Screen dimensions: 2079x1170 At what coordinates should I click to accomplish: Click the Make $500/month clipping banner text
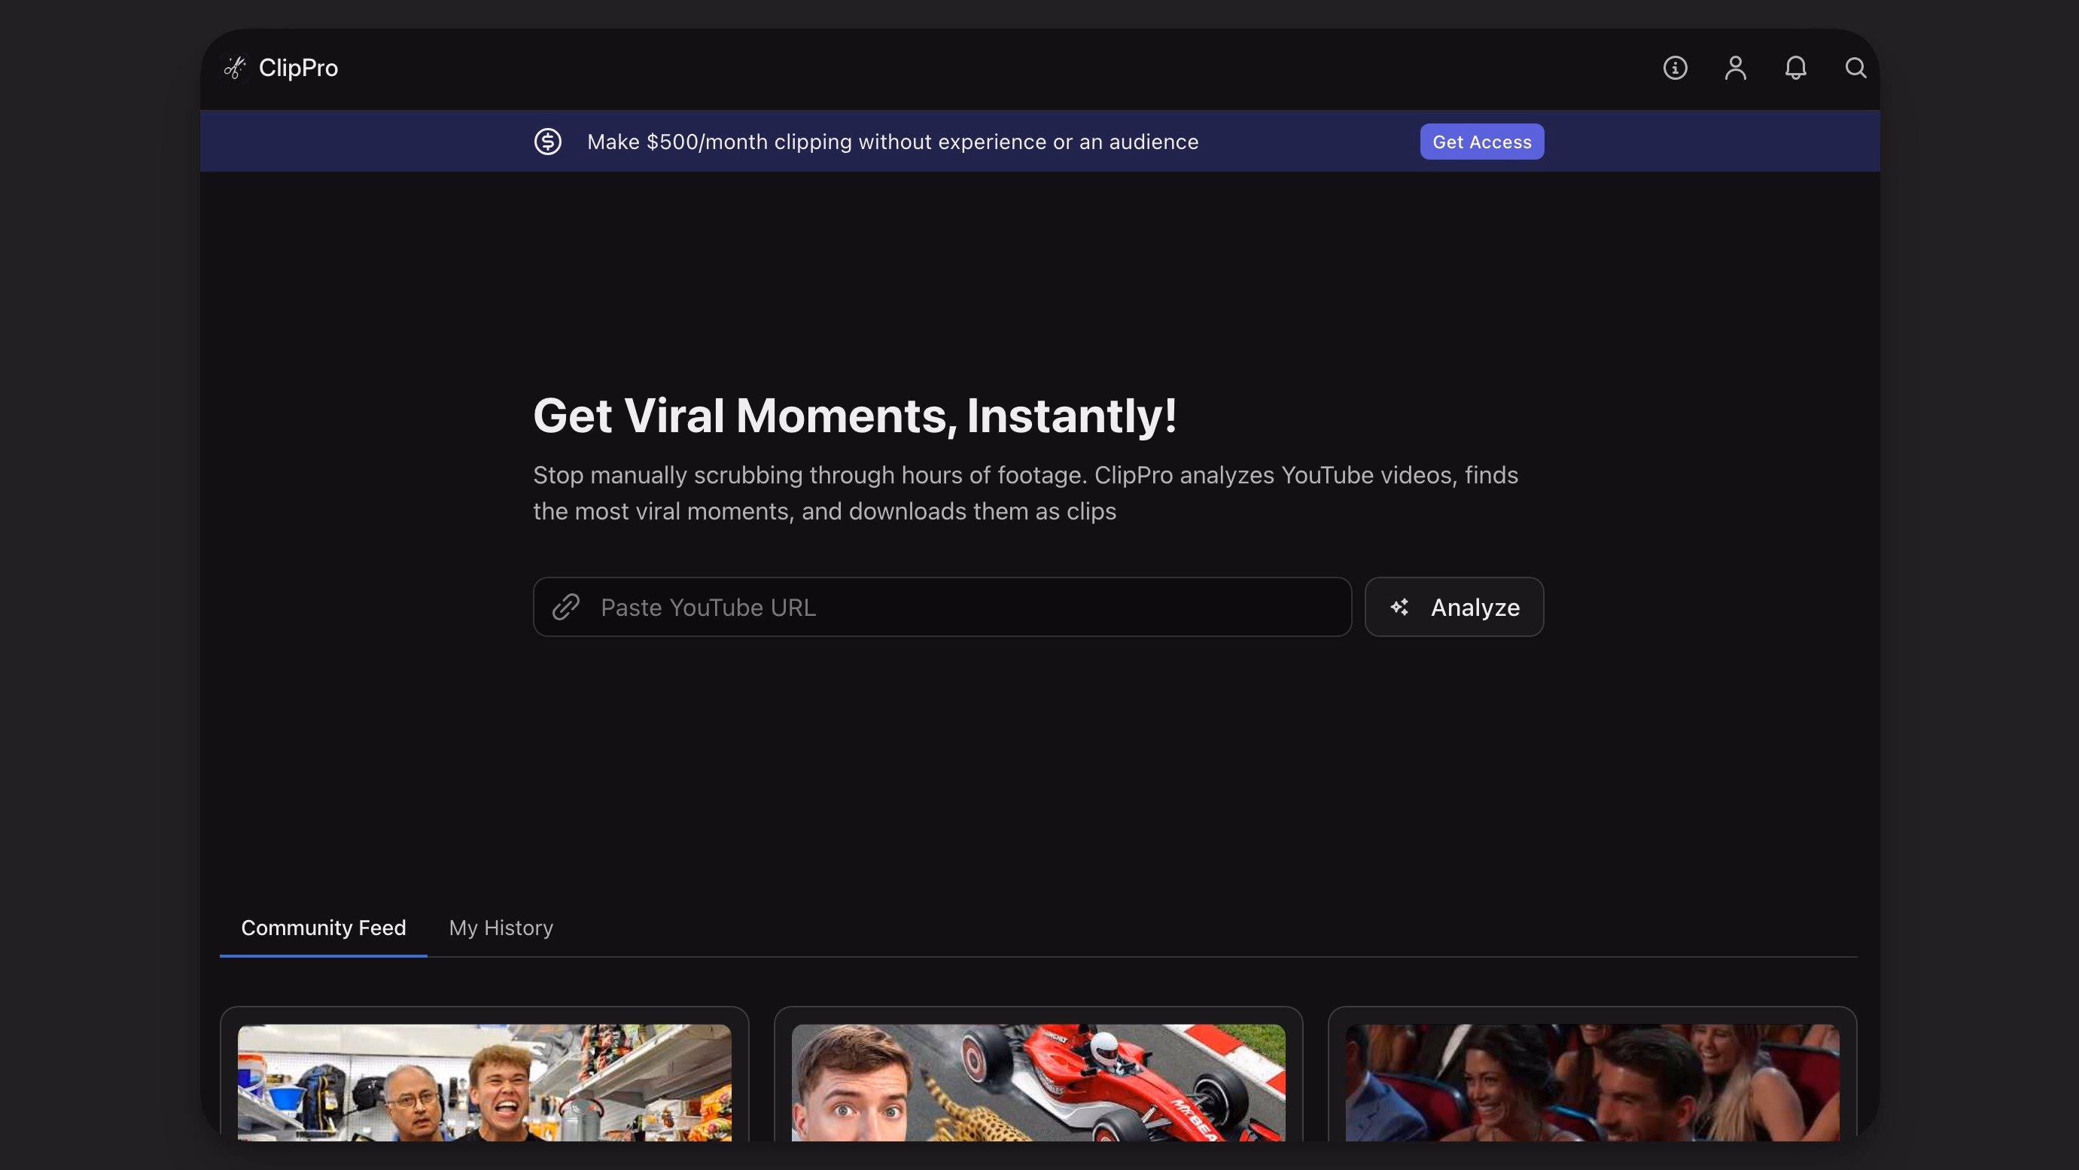[x=893, y=142]
